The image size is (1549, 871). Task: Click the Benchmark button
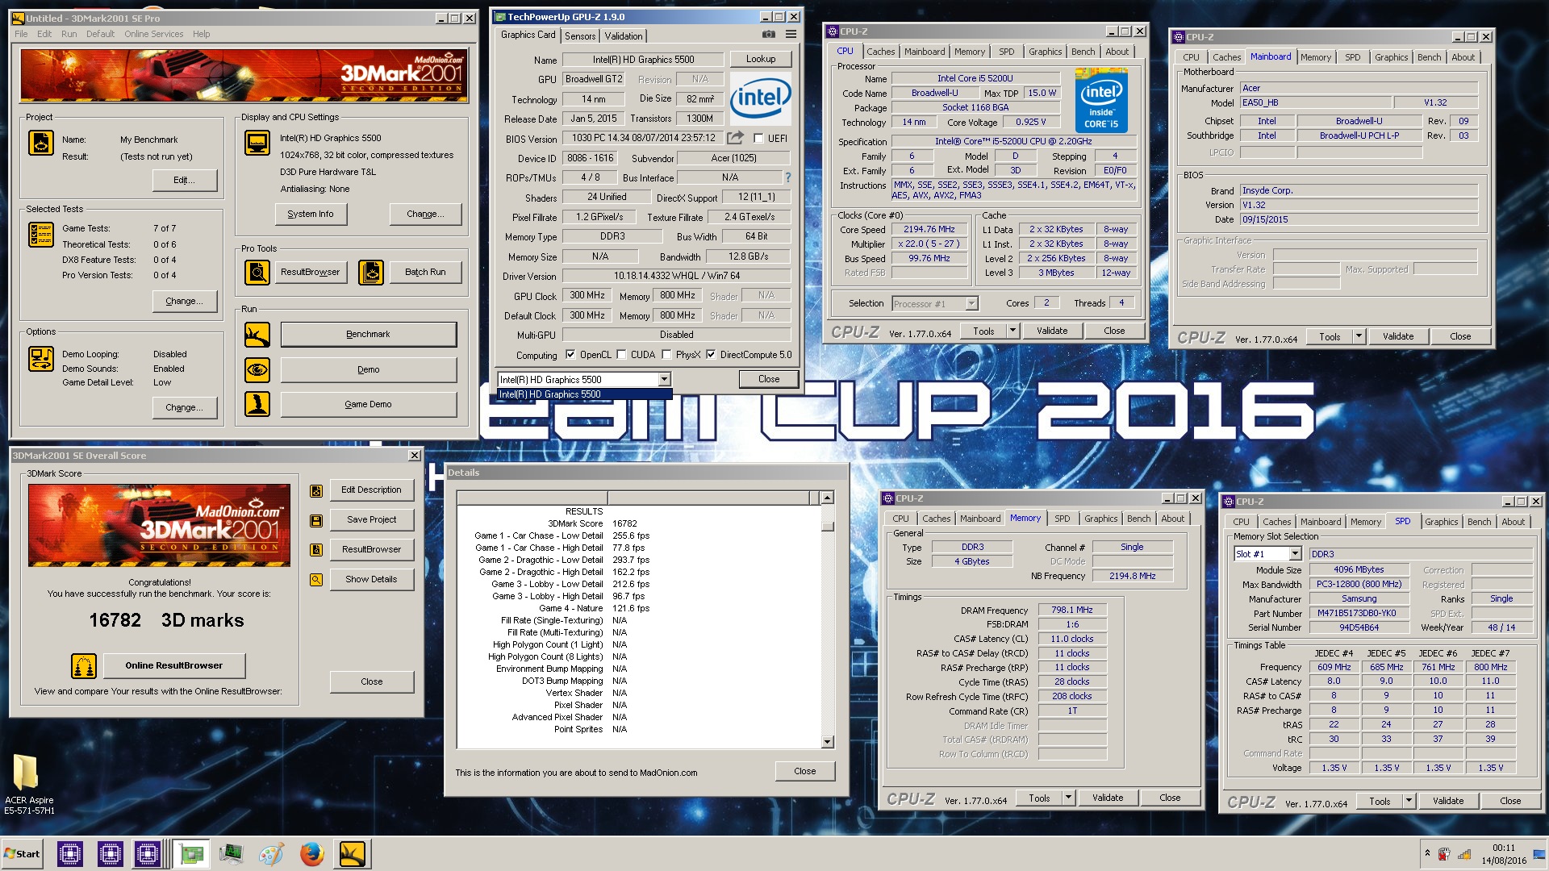coord(368,335)
